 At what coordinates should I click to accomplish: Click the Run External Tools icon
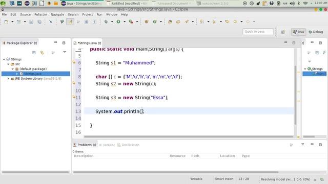coord(131,21)
